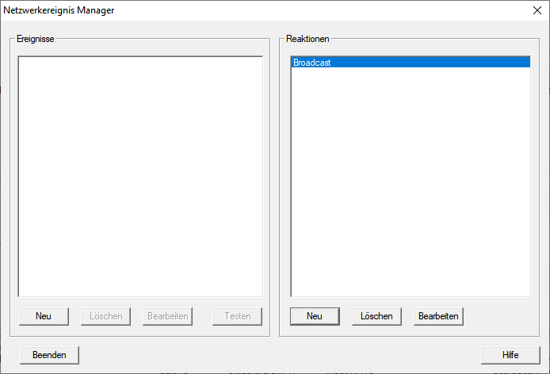Image resolution: width=550 pixels, height=374 pixels.
Task: Click the Ereignisse group label
Action: click(x=36, y=39)
